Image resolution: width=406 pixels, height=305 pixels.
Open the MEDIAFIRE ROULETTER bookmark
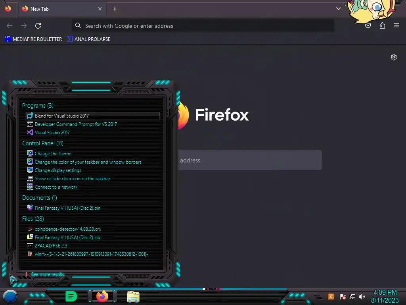[33, 39]
